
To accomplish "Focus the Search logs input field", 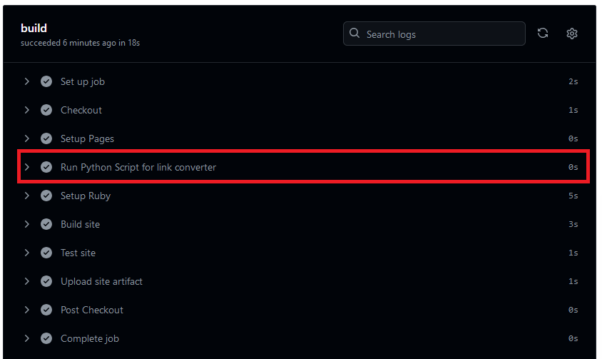I will point(434,34).
